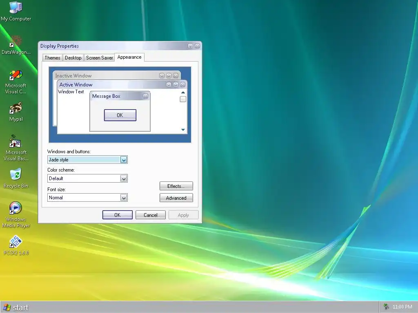
Task: Switch to the Themes tab
Action: click(52, 58)
